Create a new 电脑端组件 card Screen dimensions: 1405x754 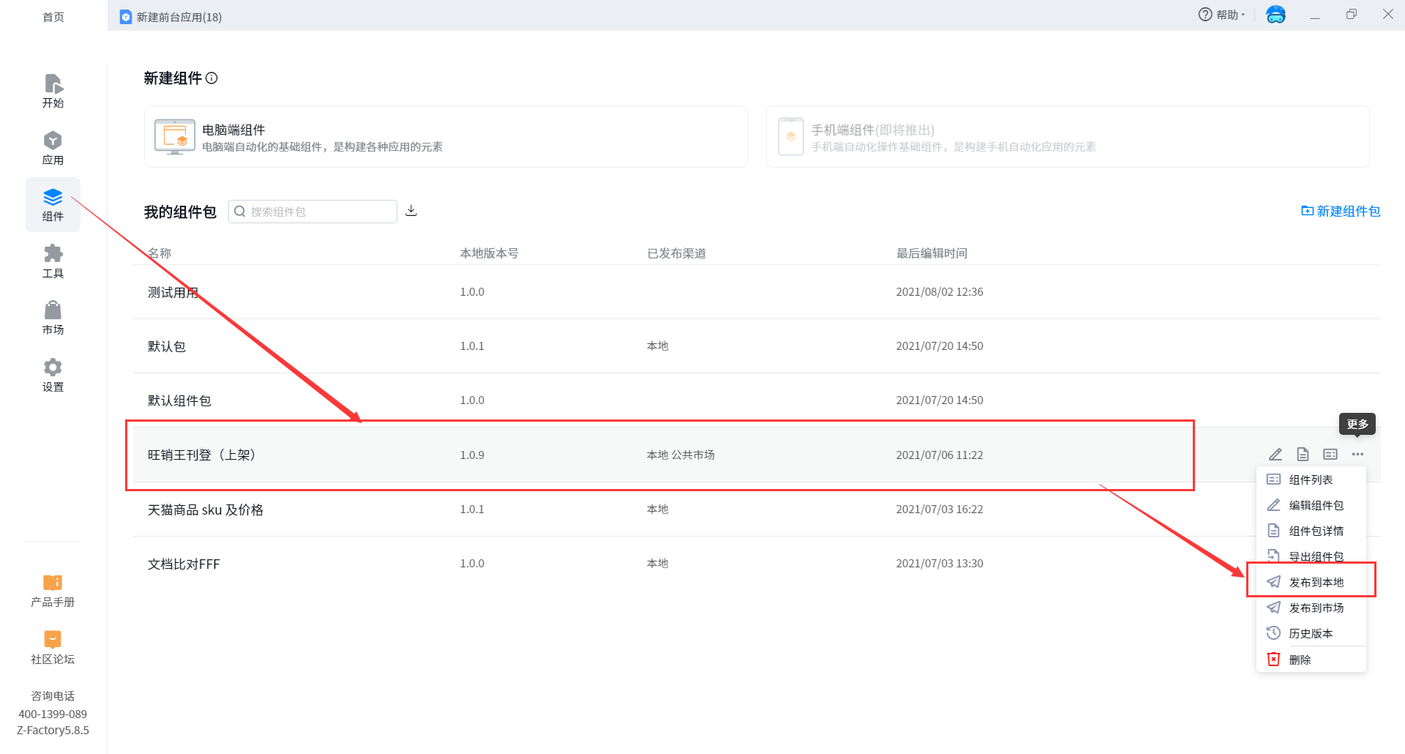(445, 137)
